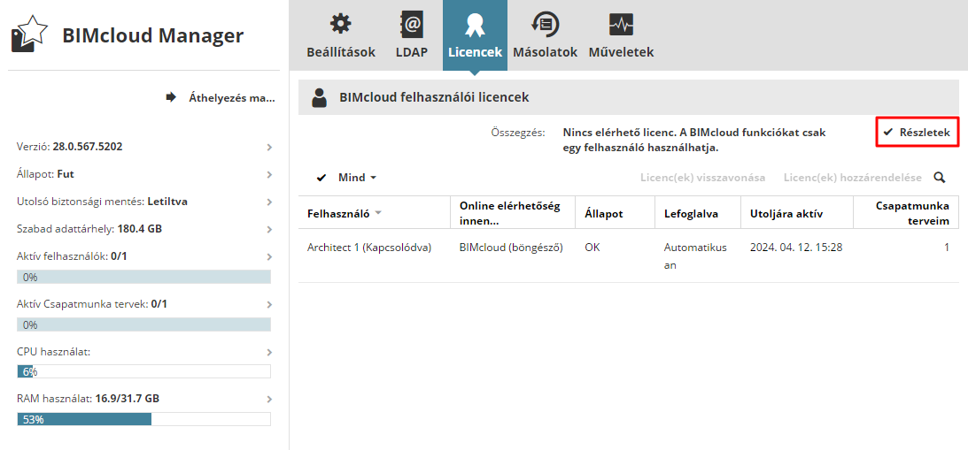Click the Aktív Csapatmunka tervek 0% bar
This screenshot has height=450, width=968.
pyautogui.click(x=143, y=324)
